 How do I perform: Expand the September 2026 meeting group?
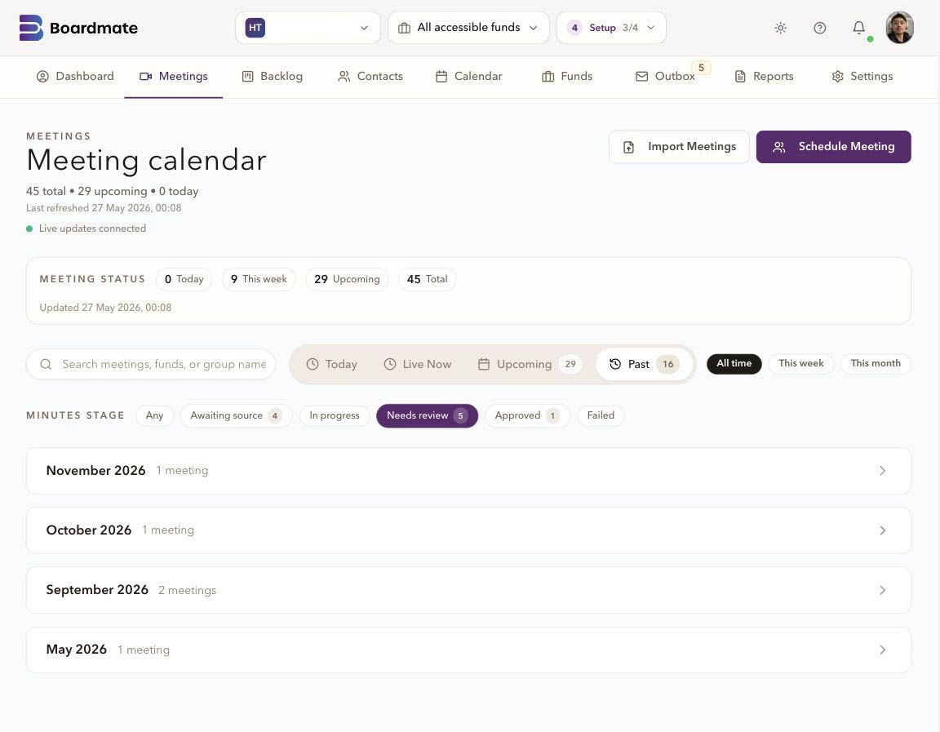click(x=468, y=590)
